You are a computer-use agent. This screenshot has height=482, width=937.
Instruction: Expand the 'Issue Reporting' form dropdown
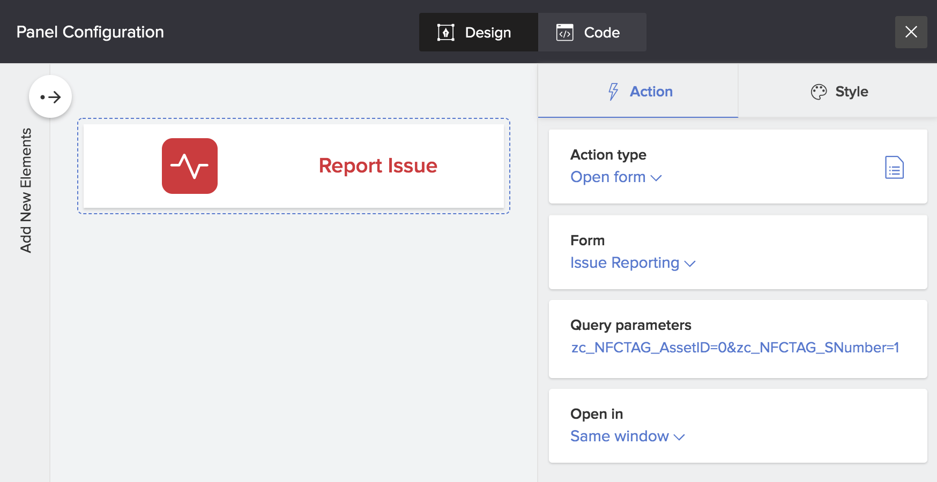tap(633, 263)
